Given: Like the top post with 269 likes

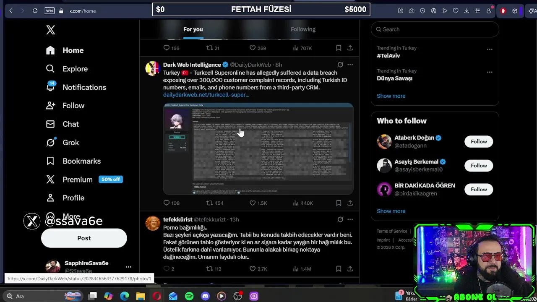Looking at the screenshot, I should pos(258,48).
